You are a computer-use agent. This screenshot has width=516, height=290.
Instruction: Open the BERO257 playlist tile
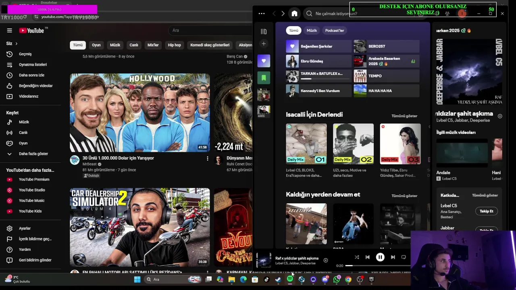[x=386, y=46]
